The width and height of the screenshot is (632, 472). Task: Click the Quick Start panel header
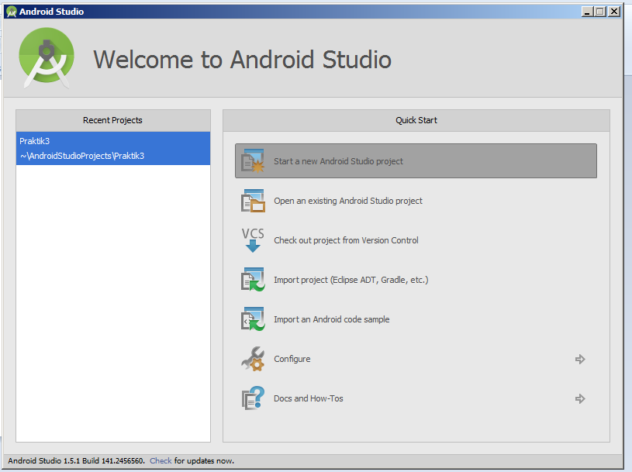click(416, 120)
